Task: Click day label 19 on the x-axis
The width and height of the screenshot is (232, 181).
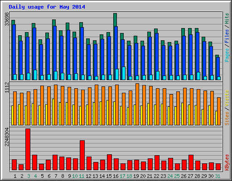Action: [x=136, y=176]
